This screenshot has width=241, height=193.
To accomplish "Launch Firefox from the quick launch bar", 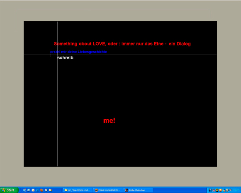I will (42, 190).
